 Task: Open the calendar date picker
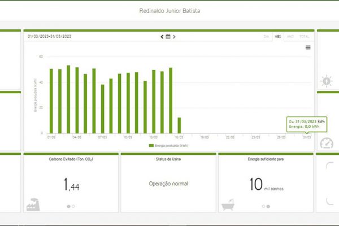(x=168, y=37)
